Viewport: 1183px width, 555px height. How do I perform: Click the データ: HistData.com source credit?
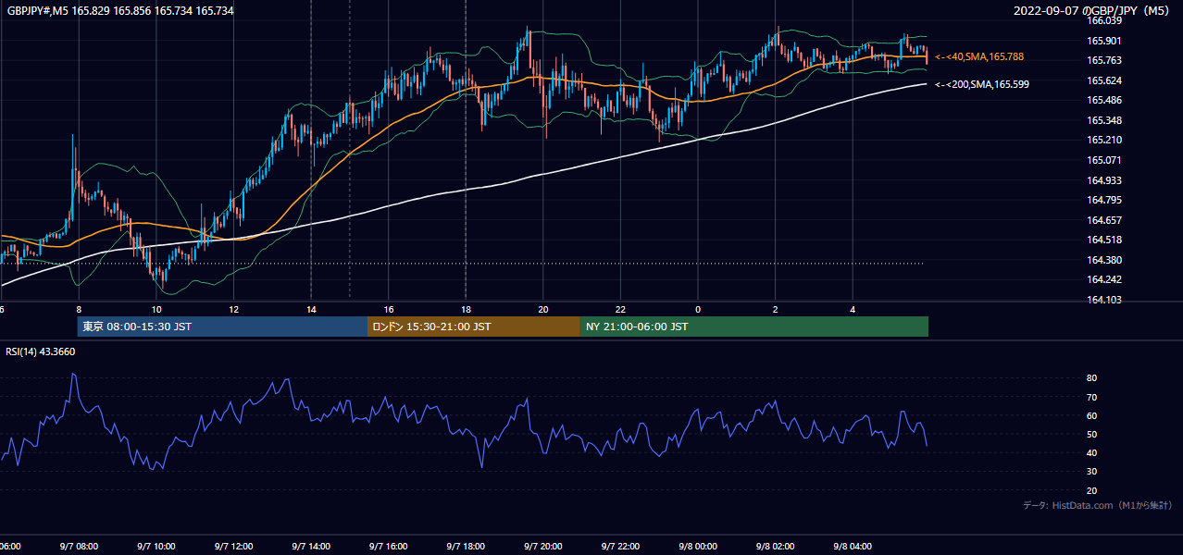tap(1098, 506)
